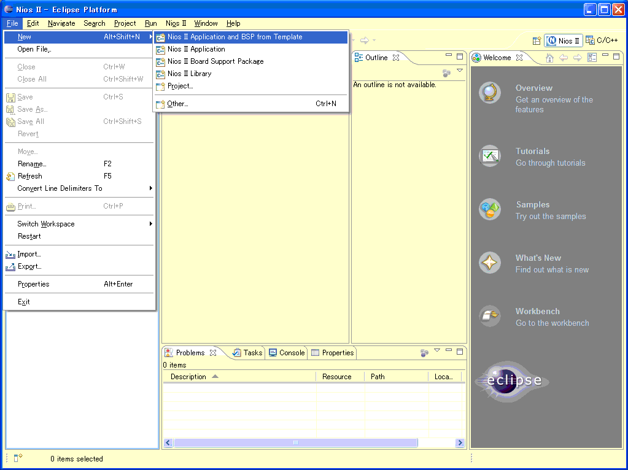Viewport: 628px width, 470px height.
Task: Click the Open Perspective icon
Action: [x=537, y=41]
